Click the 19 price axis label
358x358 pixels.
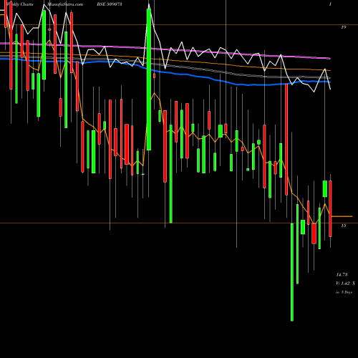[x=344, y=27]
